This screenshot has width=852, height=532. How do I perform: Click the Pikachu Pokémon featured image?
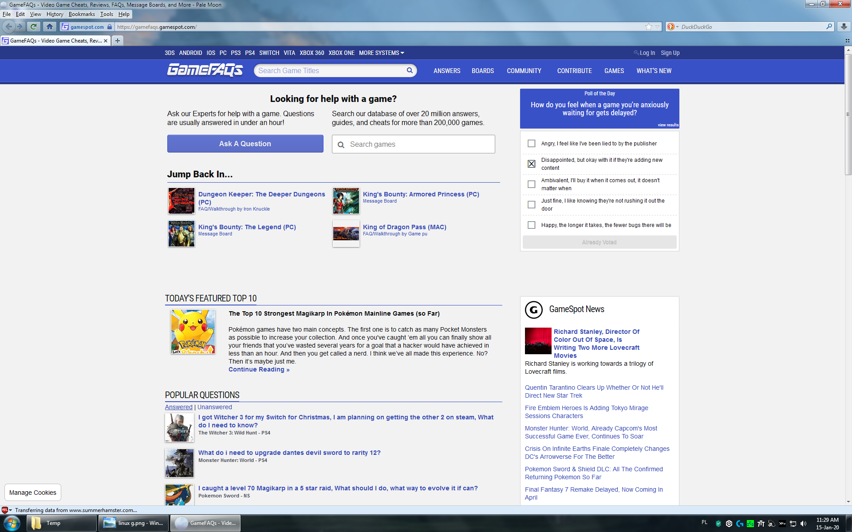coord(193,332)
